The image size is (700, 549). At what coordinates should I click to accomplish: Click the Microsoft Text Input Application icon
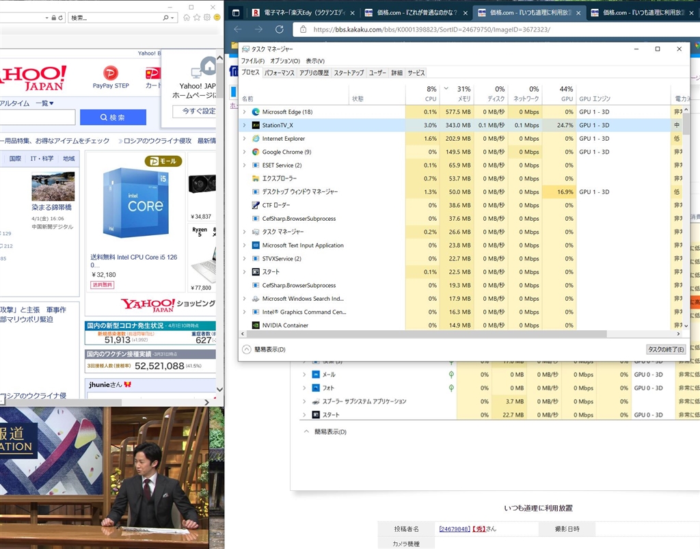pos(256,245)
